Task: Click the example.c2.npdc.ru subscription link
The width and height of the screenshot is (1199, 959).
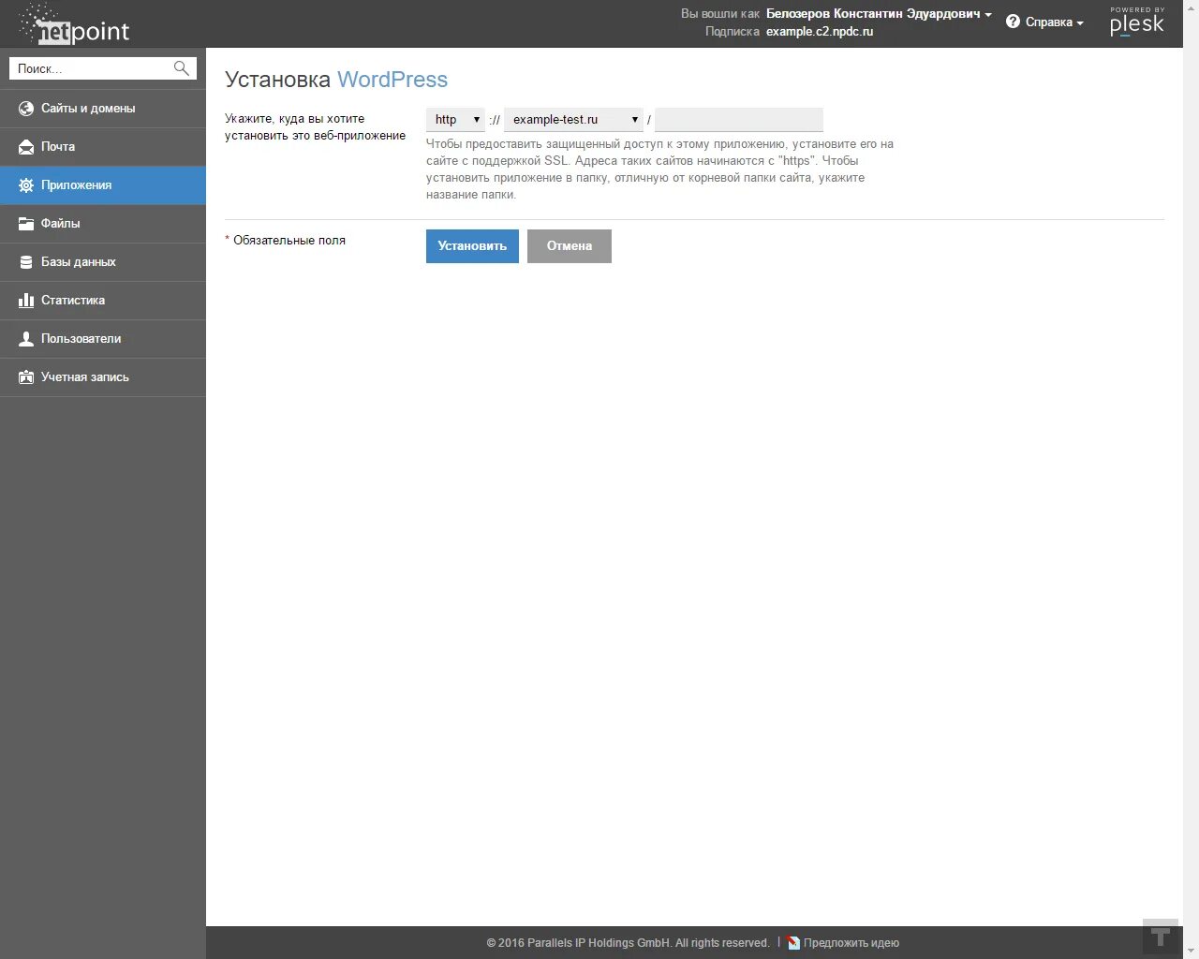Action: (820, 32)
